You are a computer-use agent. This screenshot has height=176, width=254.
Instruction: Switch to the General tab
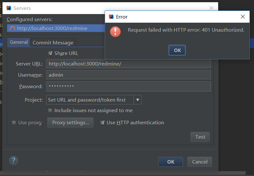[x=19, y=42]
